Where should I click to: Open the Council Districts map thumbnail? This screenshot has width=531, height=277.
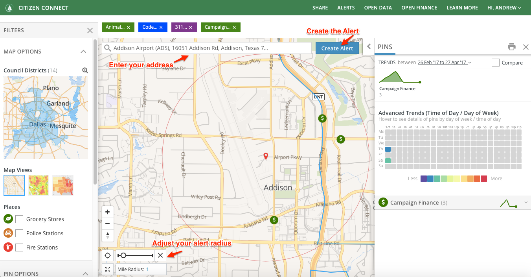tap(46, 118)
